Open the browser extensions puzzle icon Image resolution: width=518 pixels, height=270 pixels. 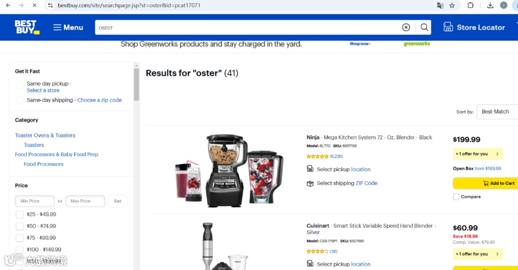click(x=471, y=5)
